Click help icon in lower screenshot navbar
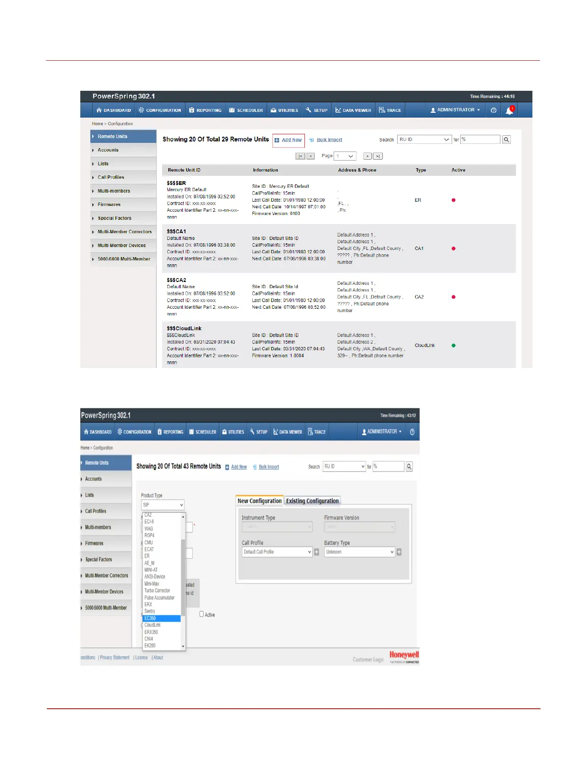 pos(412,432)
